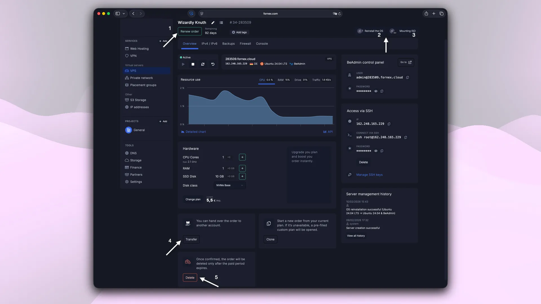Click the Renew order button
Viewport: 541px width, 304px height.
[x=190, y=31]
